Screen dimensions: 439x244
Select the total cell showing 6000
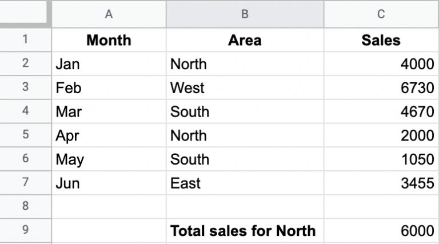click(x=381, y=230)
